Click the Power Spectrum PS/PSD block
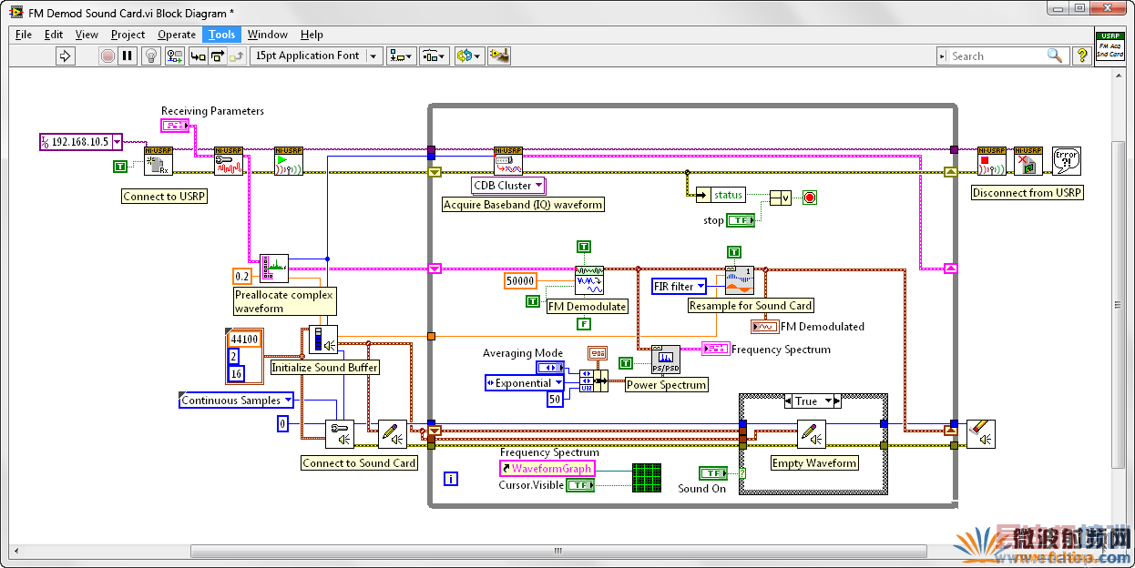Screen dimensions: 1135x568 tap(665, 360)
